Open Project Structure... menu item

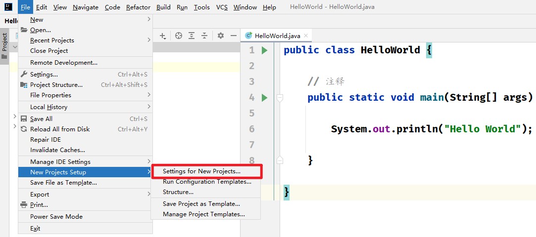[85, 84]
